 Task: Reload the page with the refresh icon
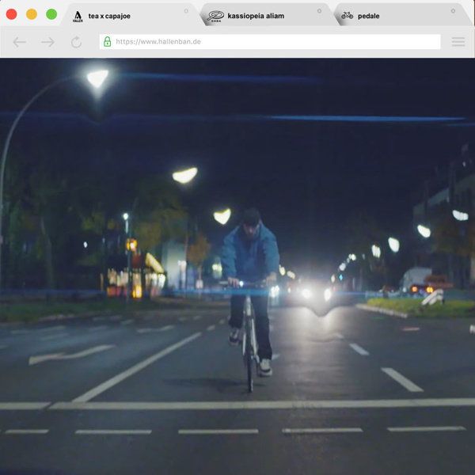[x=76, y=42]
